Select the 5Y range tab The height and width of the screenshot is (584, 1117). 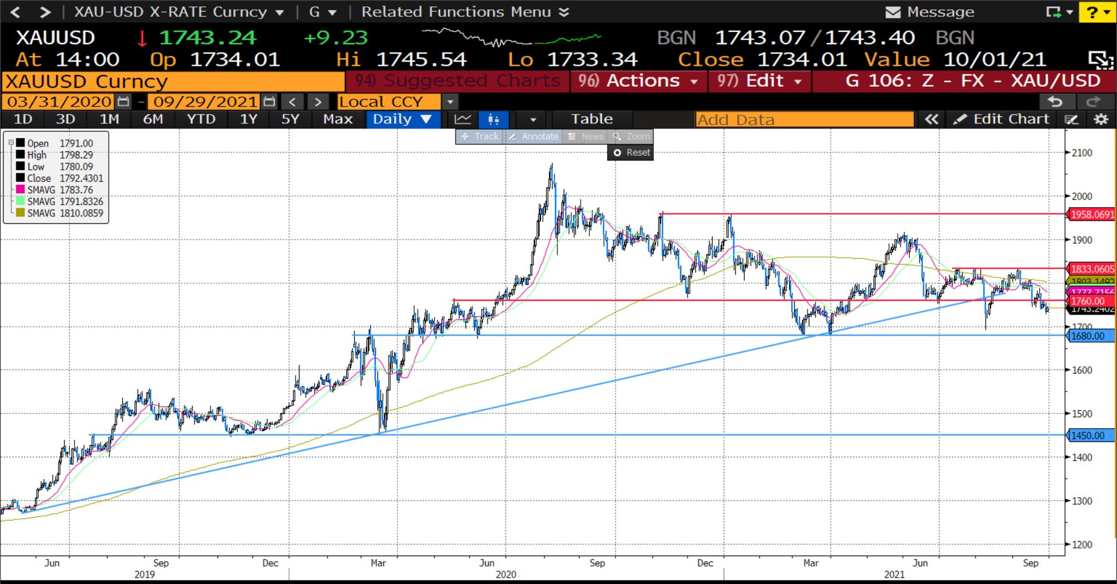(x=290, y=119)
